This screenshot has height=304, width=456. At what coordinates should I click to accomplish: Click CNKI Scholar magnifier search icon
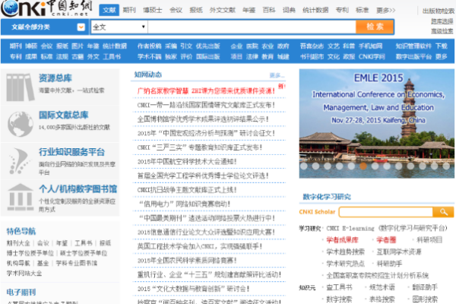(443, 212)
